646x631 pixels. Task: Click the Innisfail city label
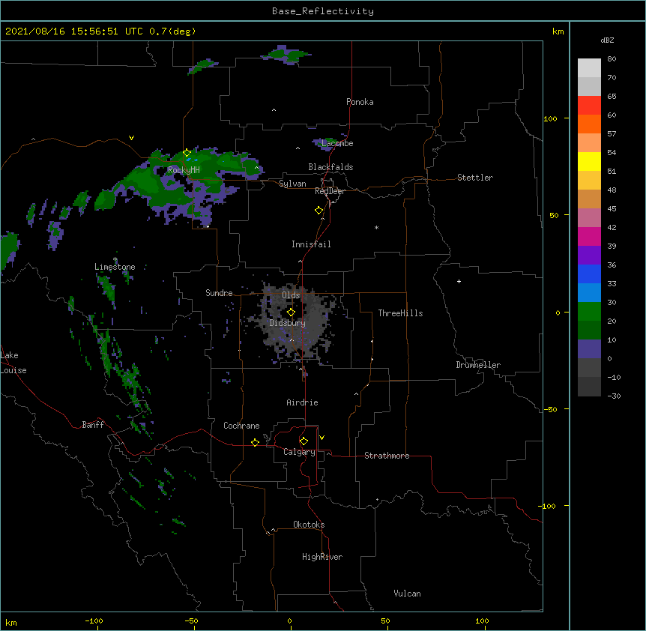point(311,244)
